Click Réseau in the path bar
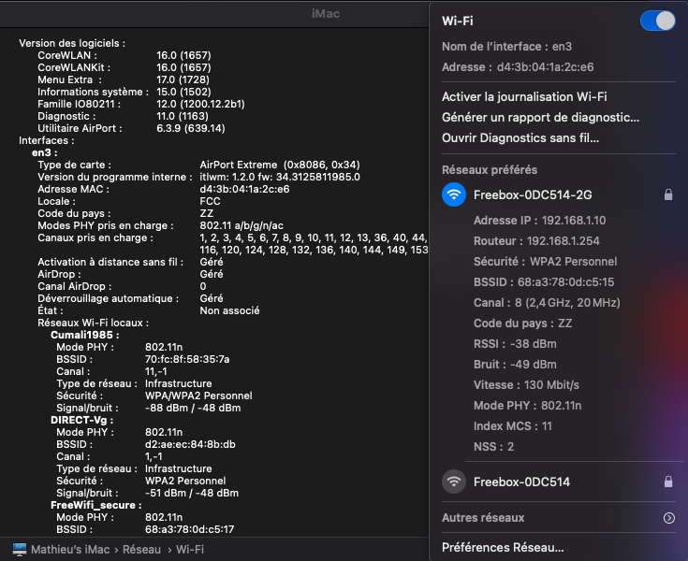Screen dimensions: 688x561 [x=141, y=550]
